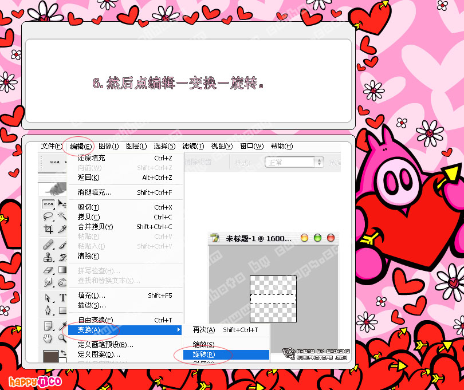Open the tool preset picker dropdown
This screenshot has height=390, width=464.
tap(55, 162)
